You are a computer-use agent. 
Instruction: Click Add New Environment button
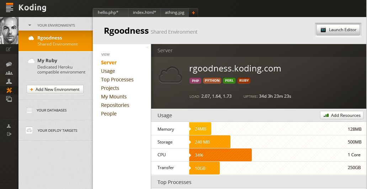click(x=55, y=90)
